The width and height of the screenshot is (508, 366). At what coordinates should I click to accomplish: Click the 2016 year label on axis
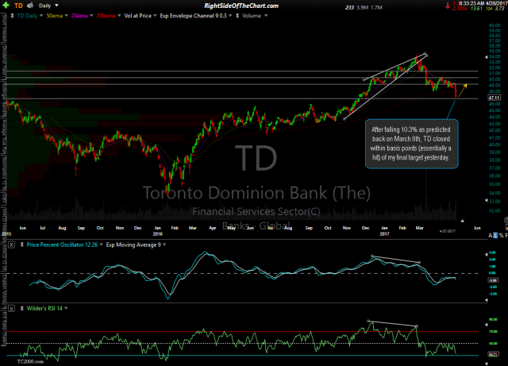(158, 233)
